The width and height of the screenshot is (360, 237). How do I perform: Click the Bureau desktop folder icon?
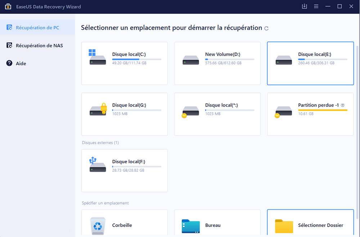190,226
